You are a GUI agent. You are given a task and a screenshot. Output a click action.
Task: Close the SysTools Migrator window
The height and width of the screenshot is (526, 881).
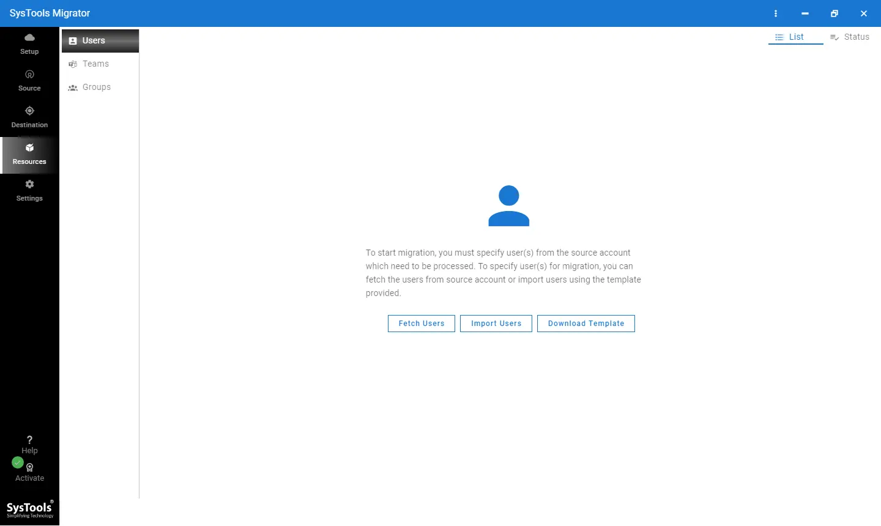click(x=864, y=13)
